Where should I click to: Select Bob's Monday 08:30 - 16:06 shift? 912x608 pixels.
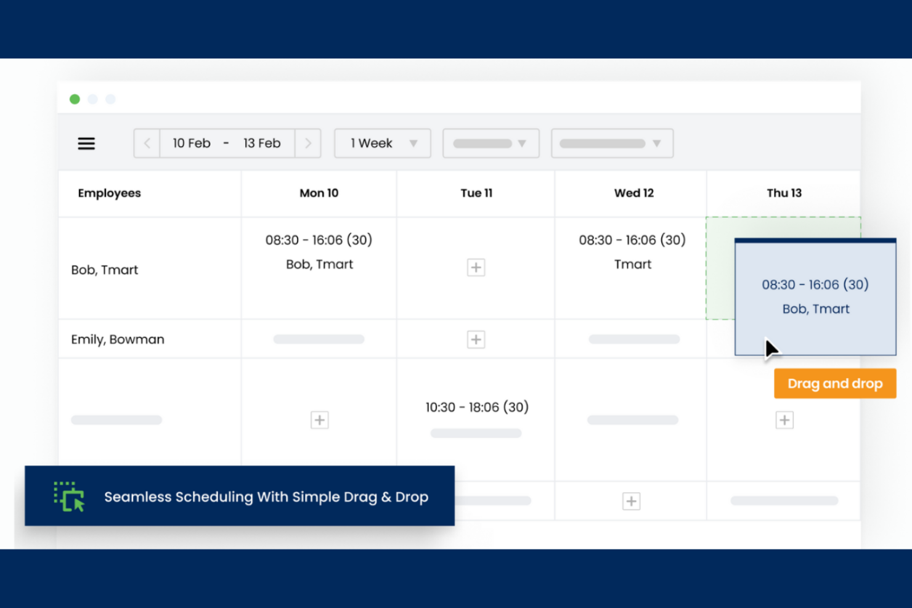click(319, 251)
